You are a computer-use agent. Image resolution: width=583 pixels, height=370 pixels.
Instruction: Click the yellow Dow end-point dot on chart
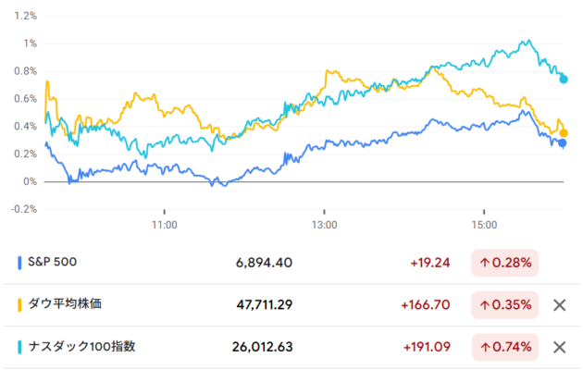click(564, 133)
